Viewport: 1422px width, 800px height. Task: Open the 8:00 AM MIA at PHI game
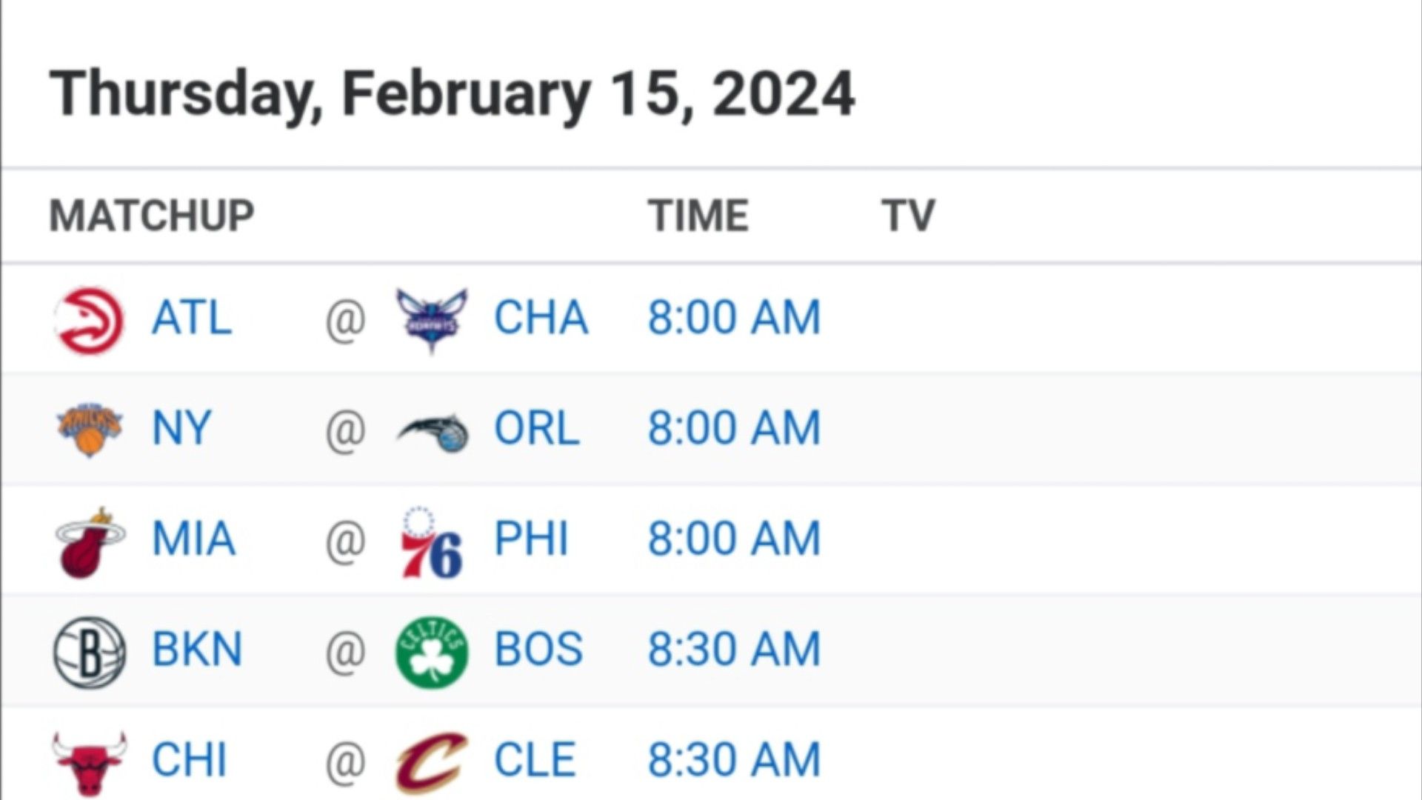tap(735, 539)
